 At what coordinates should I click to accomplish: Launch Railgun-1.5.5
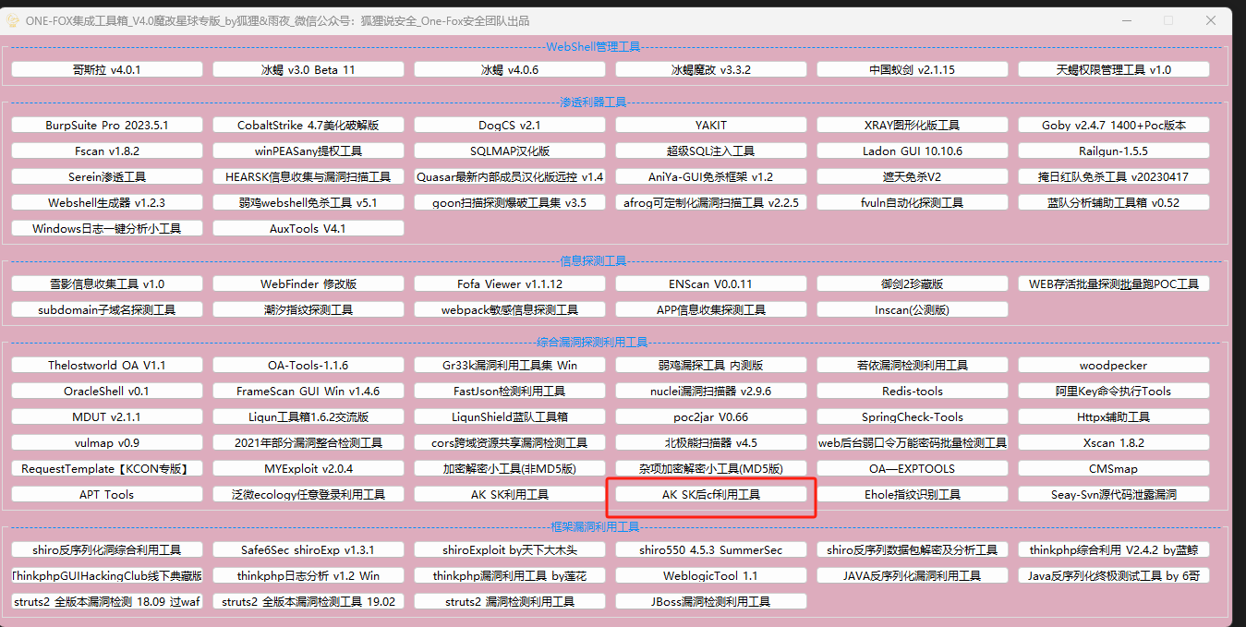tap(1114, 151)
